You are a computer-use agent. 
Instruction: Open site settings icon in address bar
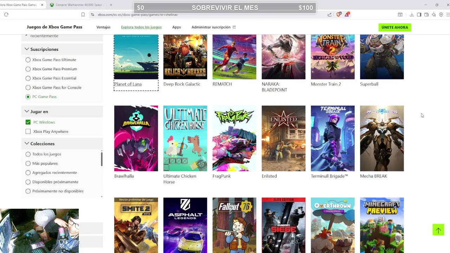[x=92, y=14]
